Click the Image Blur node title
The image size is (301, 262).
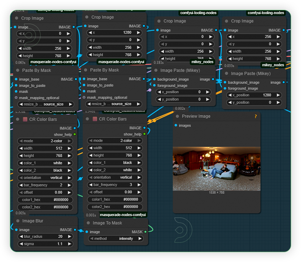coord(33,221)
